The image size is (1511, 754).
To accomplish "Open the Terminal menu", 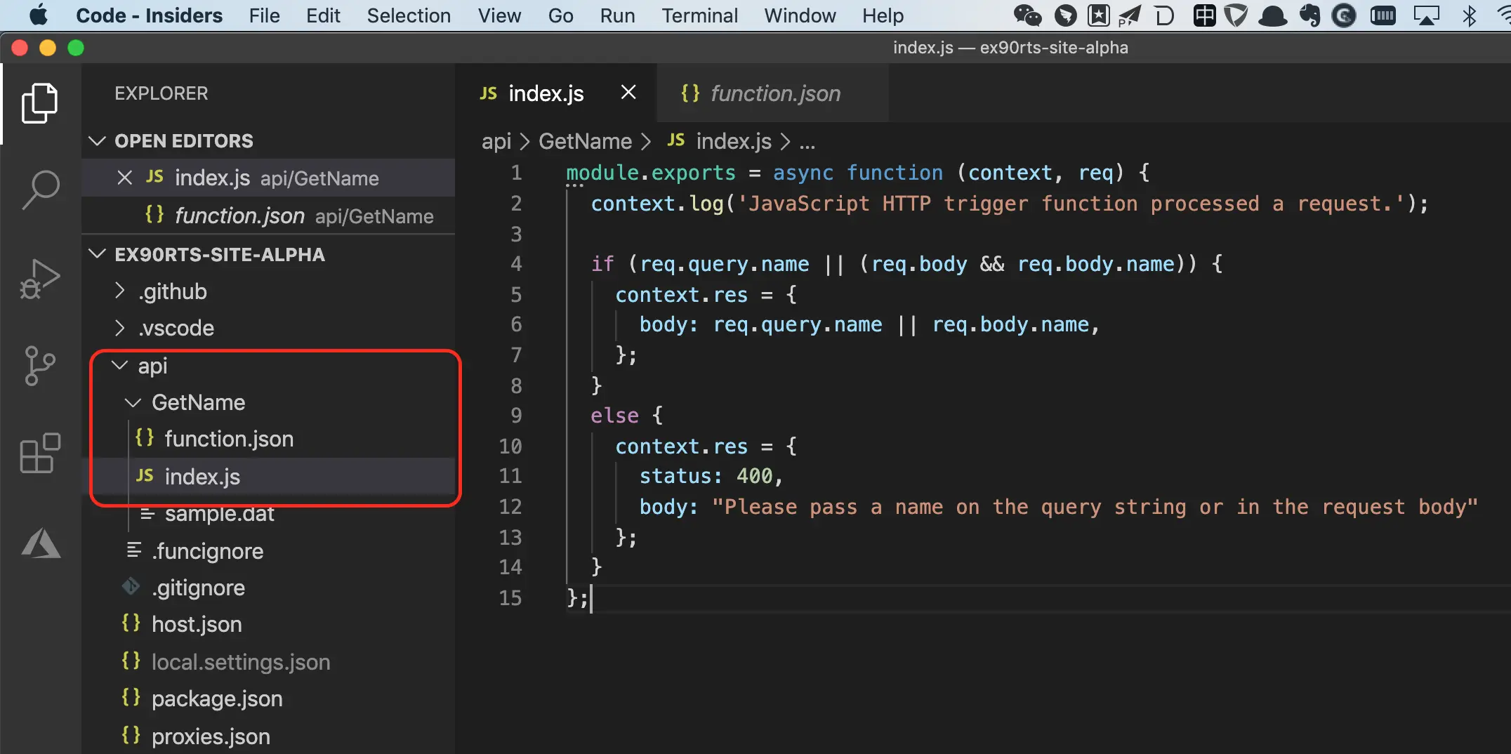I will tap(699, 15).
